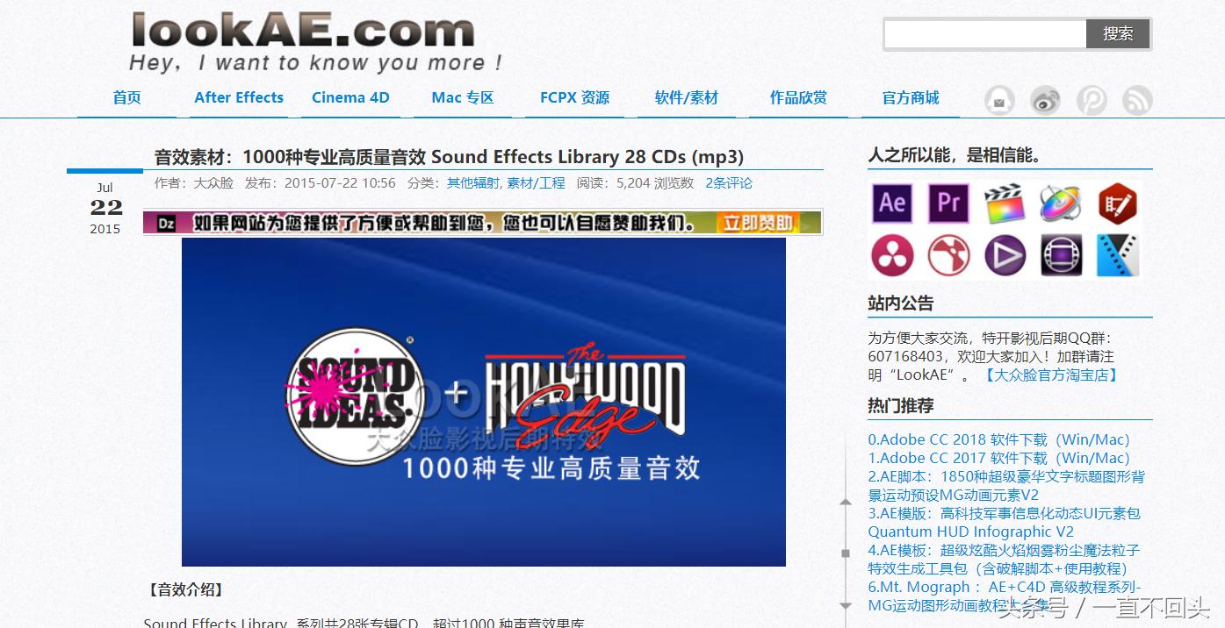Open the RSS feed icon
Image resolution: width=1225 pixels, height=628 pixels.
click(1137, 101)
